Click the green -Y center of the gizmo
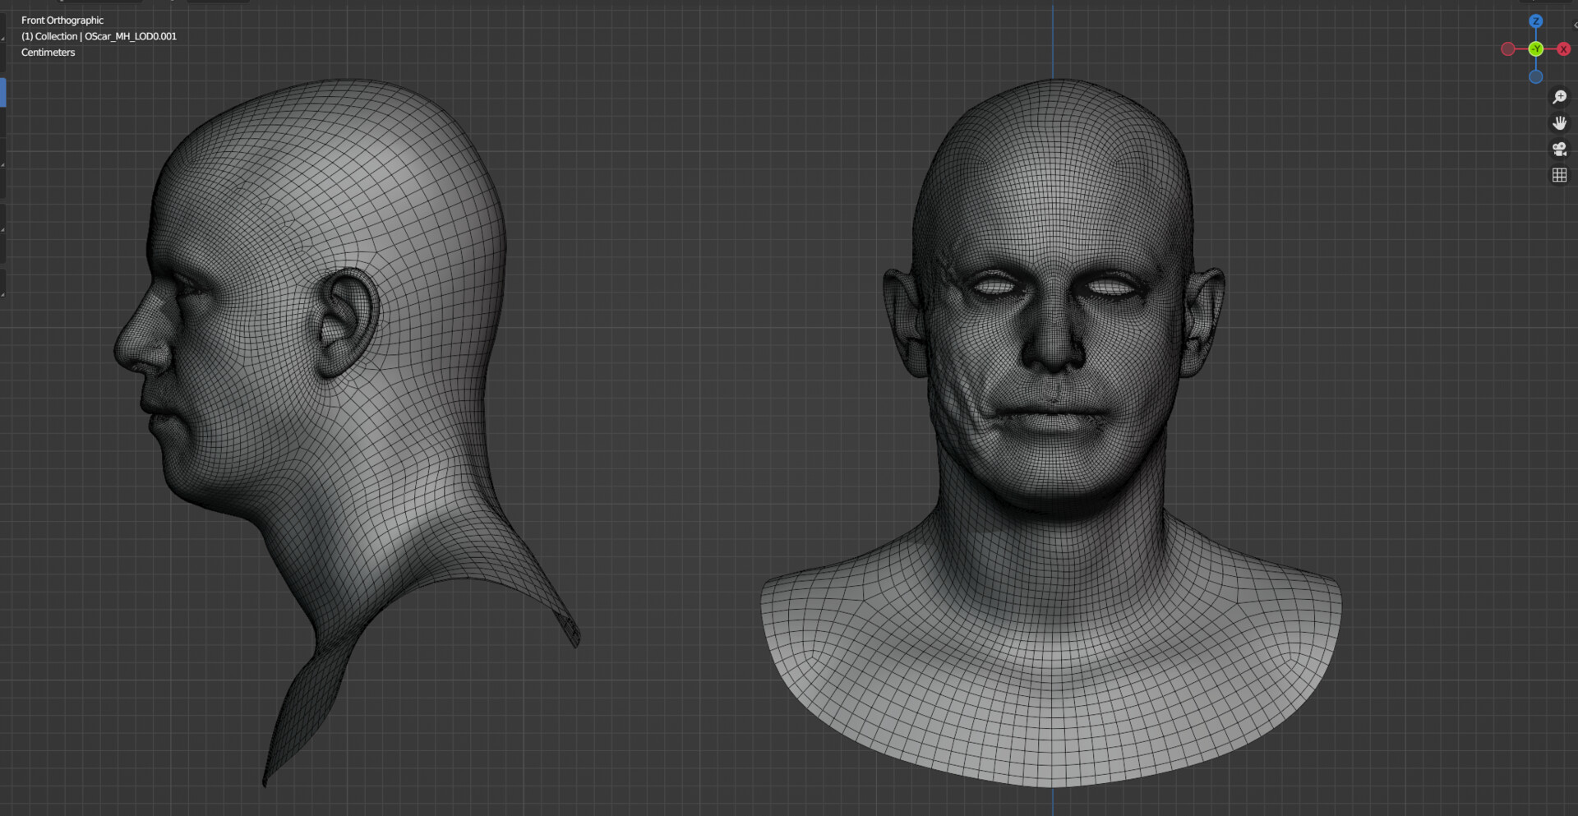The height and width of the screenshot is (816, 1578). tap(1536, 48)
